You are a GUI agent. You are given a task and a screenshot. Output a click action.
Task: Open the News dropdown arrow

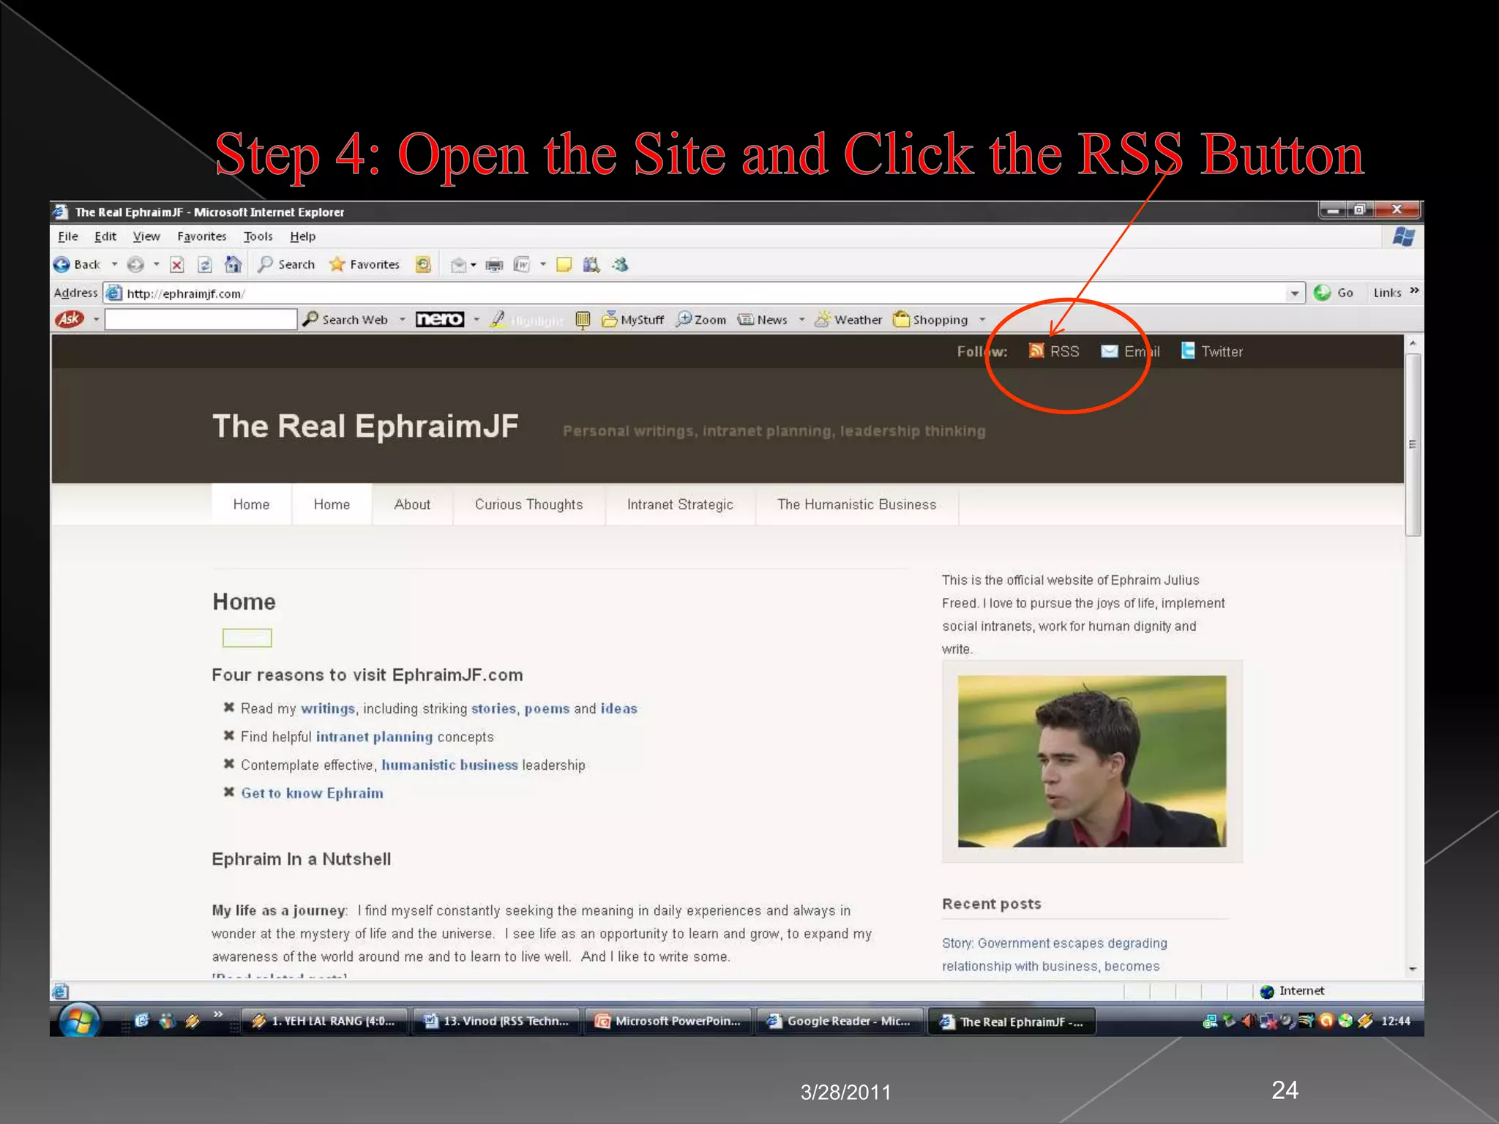[x=802, y=320]
